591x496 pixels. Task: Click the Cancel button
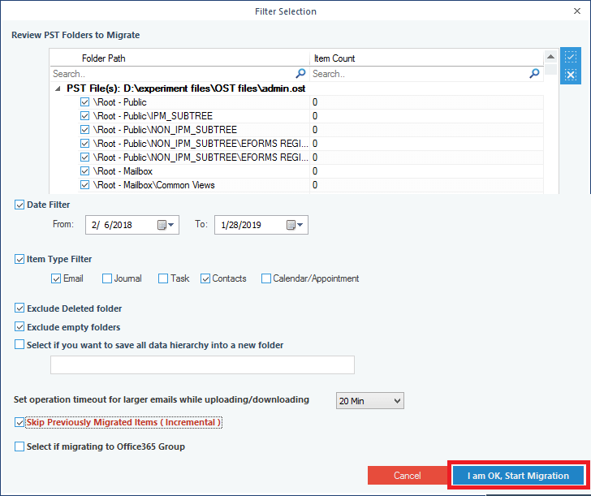[x=408, y=475]
